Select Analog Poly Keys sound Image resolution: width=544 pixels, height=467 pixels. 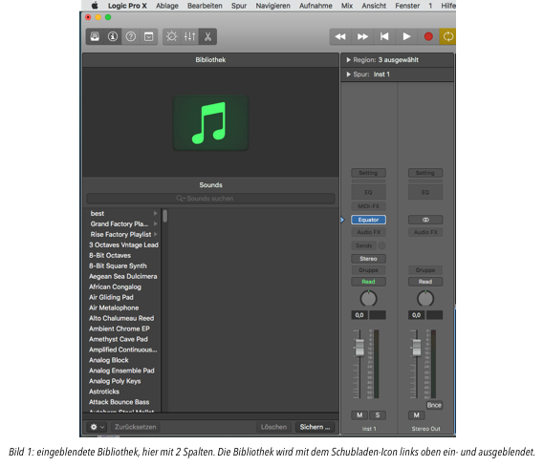pyautogui.click(x=115, y=381)
